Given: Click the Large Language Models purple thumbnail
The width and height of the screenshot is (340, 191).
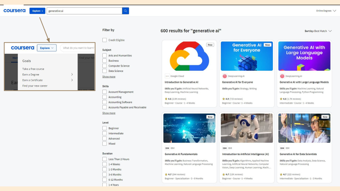Looking at the screenshot, I should (304, 56).
